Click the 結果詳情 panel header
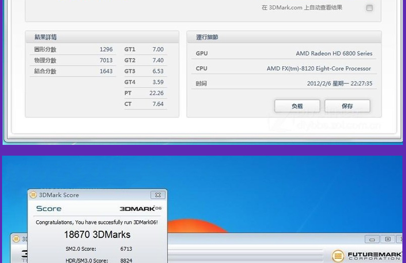Image resolution: width=406 pixels, height=263 pixels. [102, 37]
